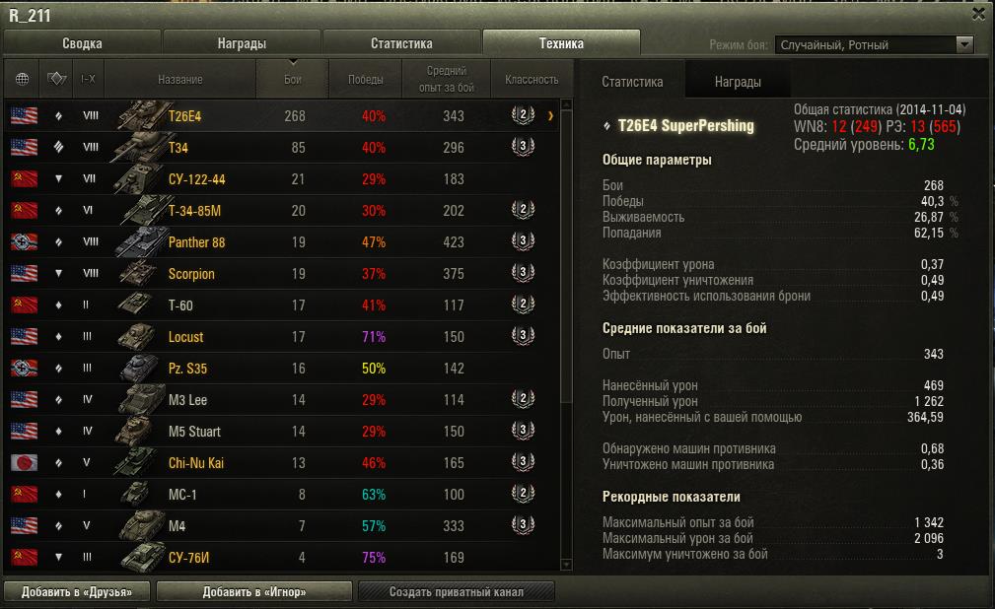This screenshot has width=995, height=609.
Task: Click mastery badge on MC-1 row
Action: pos(523,493)
